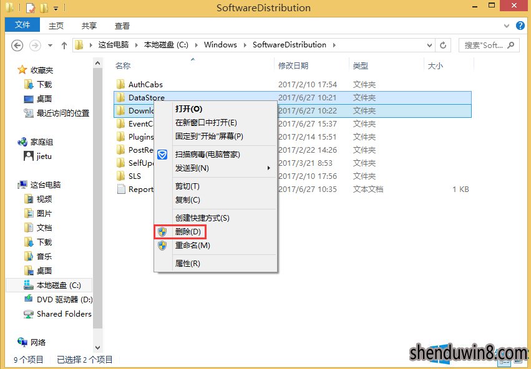
Task: Open 文档 in the navigation pane
Action: coord(44,228)
